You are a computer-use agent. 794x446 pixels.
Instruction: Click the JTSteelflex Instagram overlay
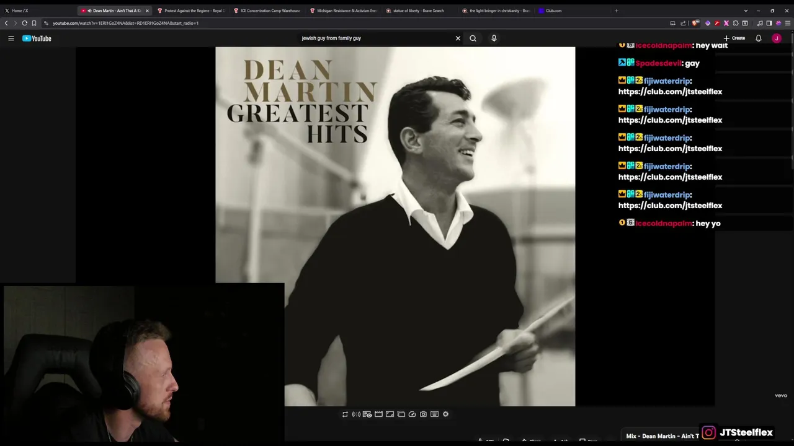[737, 432]
